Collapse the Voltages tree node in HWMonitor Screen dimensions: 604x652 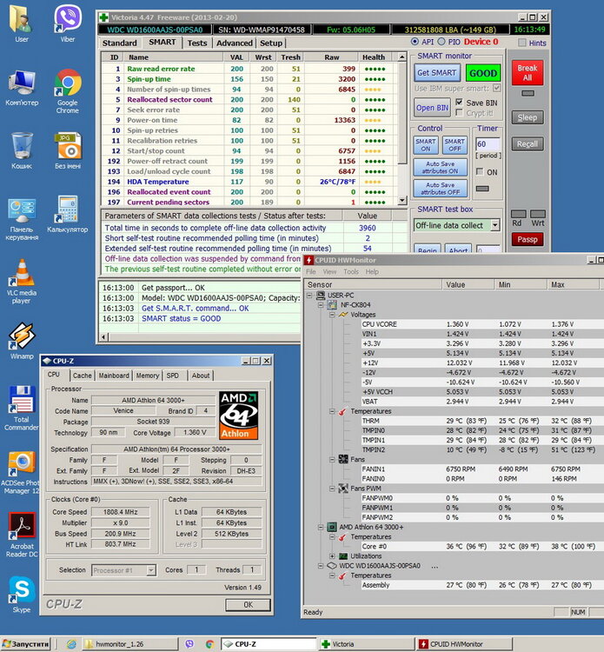[x=330, y=315]
